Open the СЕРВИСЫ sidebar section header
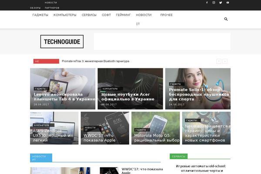 pos(179,156)
